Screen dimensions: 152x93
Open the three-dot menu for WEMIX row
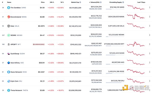pyautogui.click(x=150, y=35)
